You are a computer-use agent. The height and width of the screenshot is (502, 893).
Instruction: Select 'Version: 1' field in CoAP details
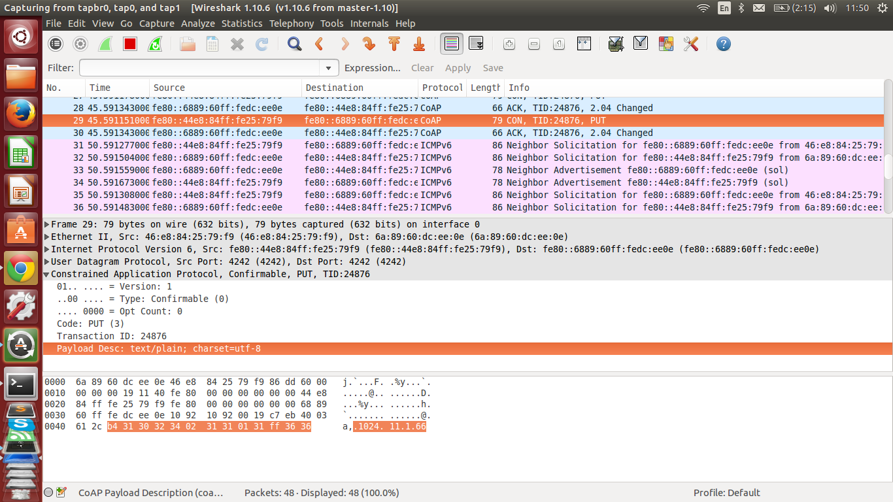114,286
